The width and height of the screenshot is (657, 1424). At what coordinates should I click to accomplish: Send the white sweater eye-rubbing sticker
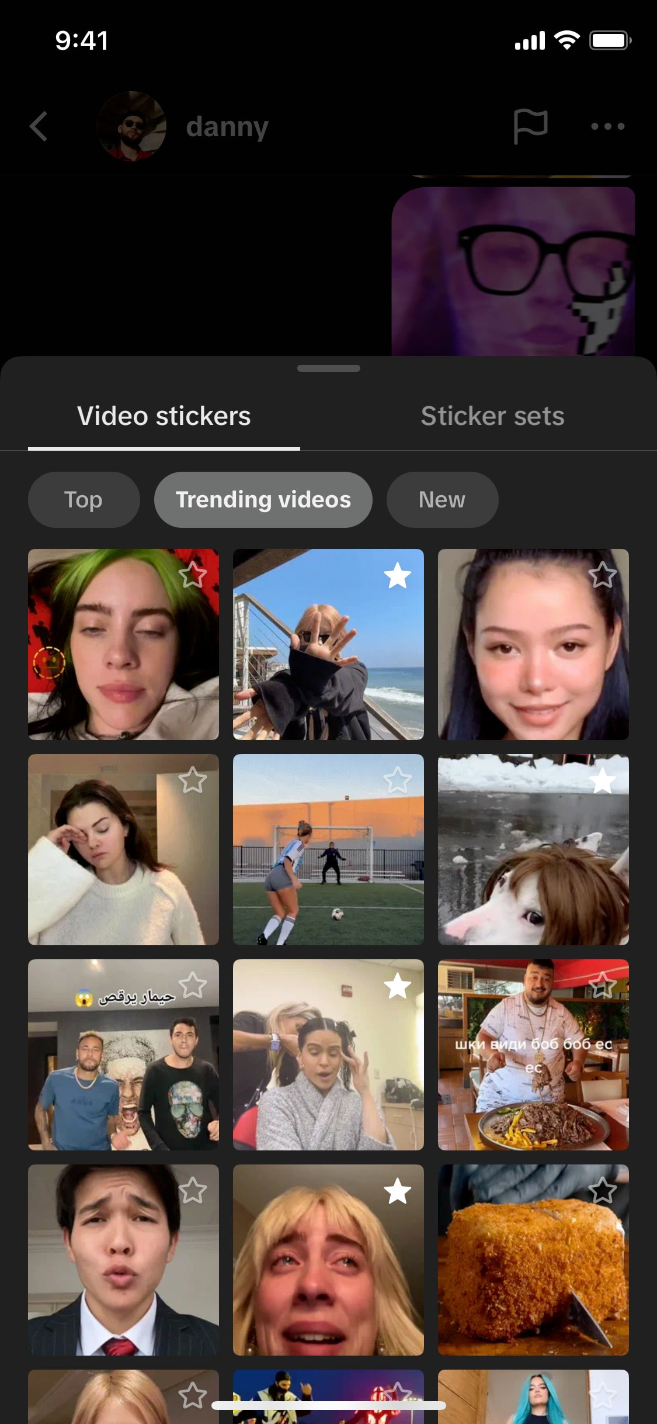tap(123, 849)
